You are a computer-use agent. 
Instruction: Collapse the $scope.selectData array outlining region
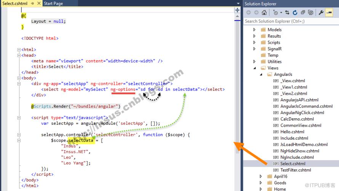pos(19,140)
